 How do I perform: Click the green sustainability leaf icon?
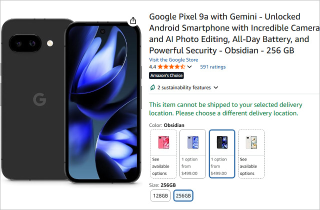[x=152, y=87]
